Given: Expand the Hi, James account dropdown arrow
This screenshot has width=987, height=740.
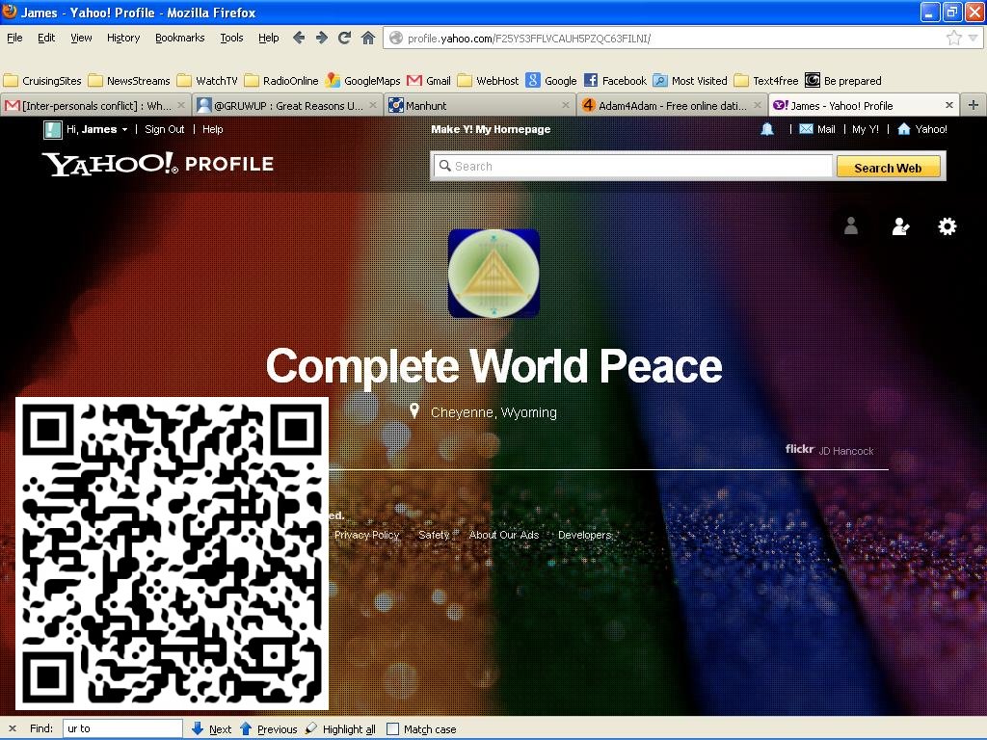Looking at the screenshot, I should tap(124, 130).
